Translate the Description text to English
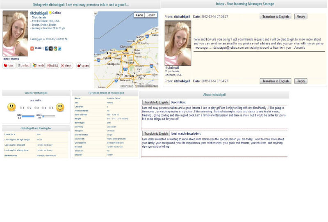 tap(156, 102)
